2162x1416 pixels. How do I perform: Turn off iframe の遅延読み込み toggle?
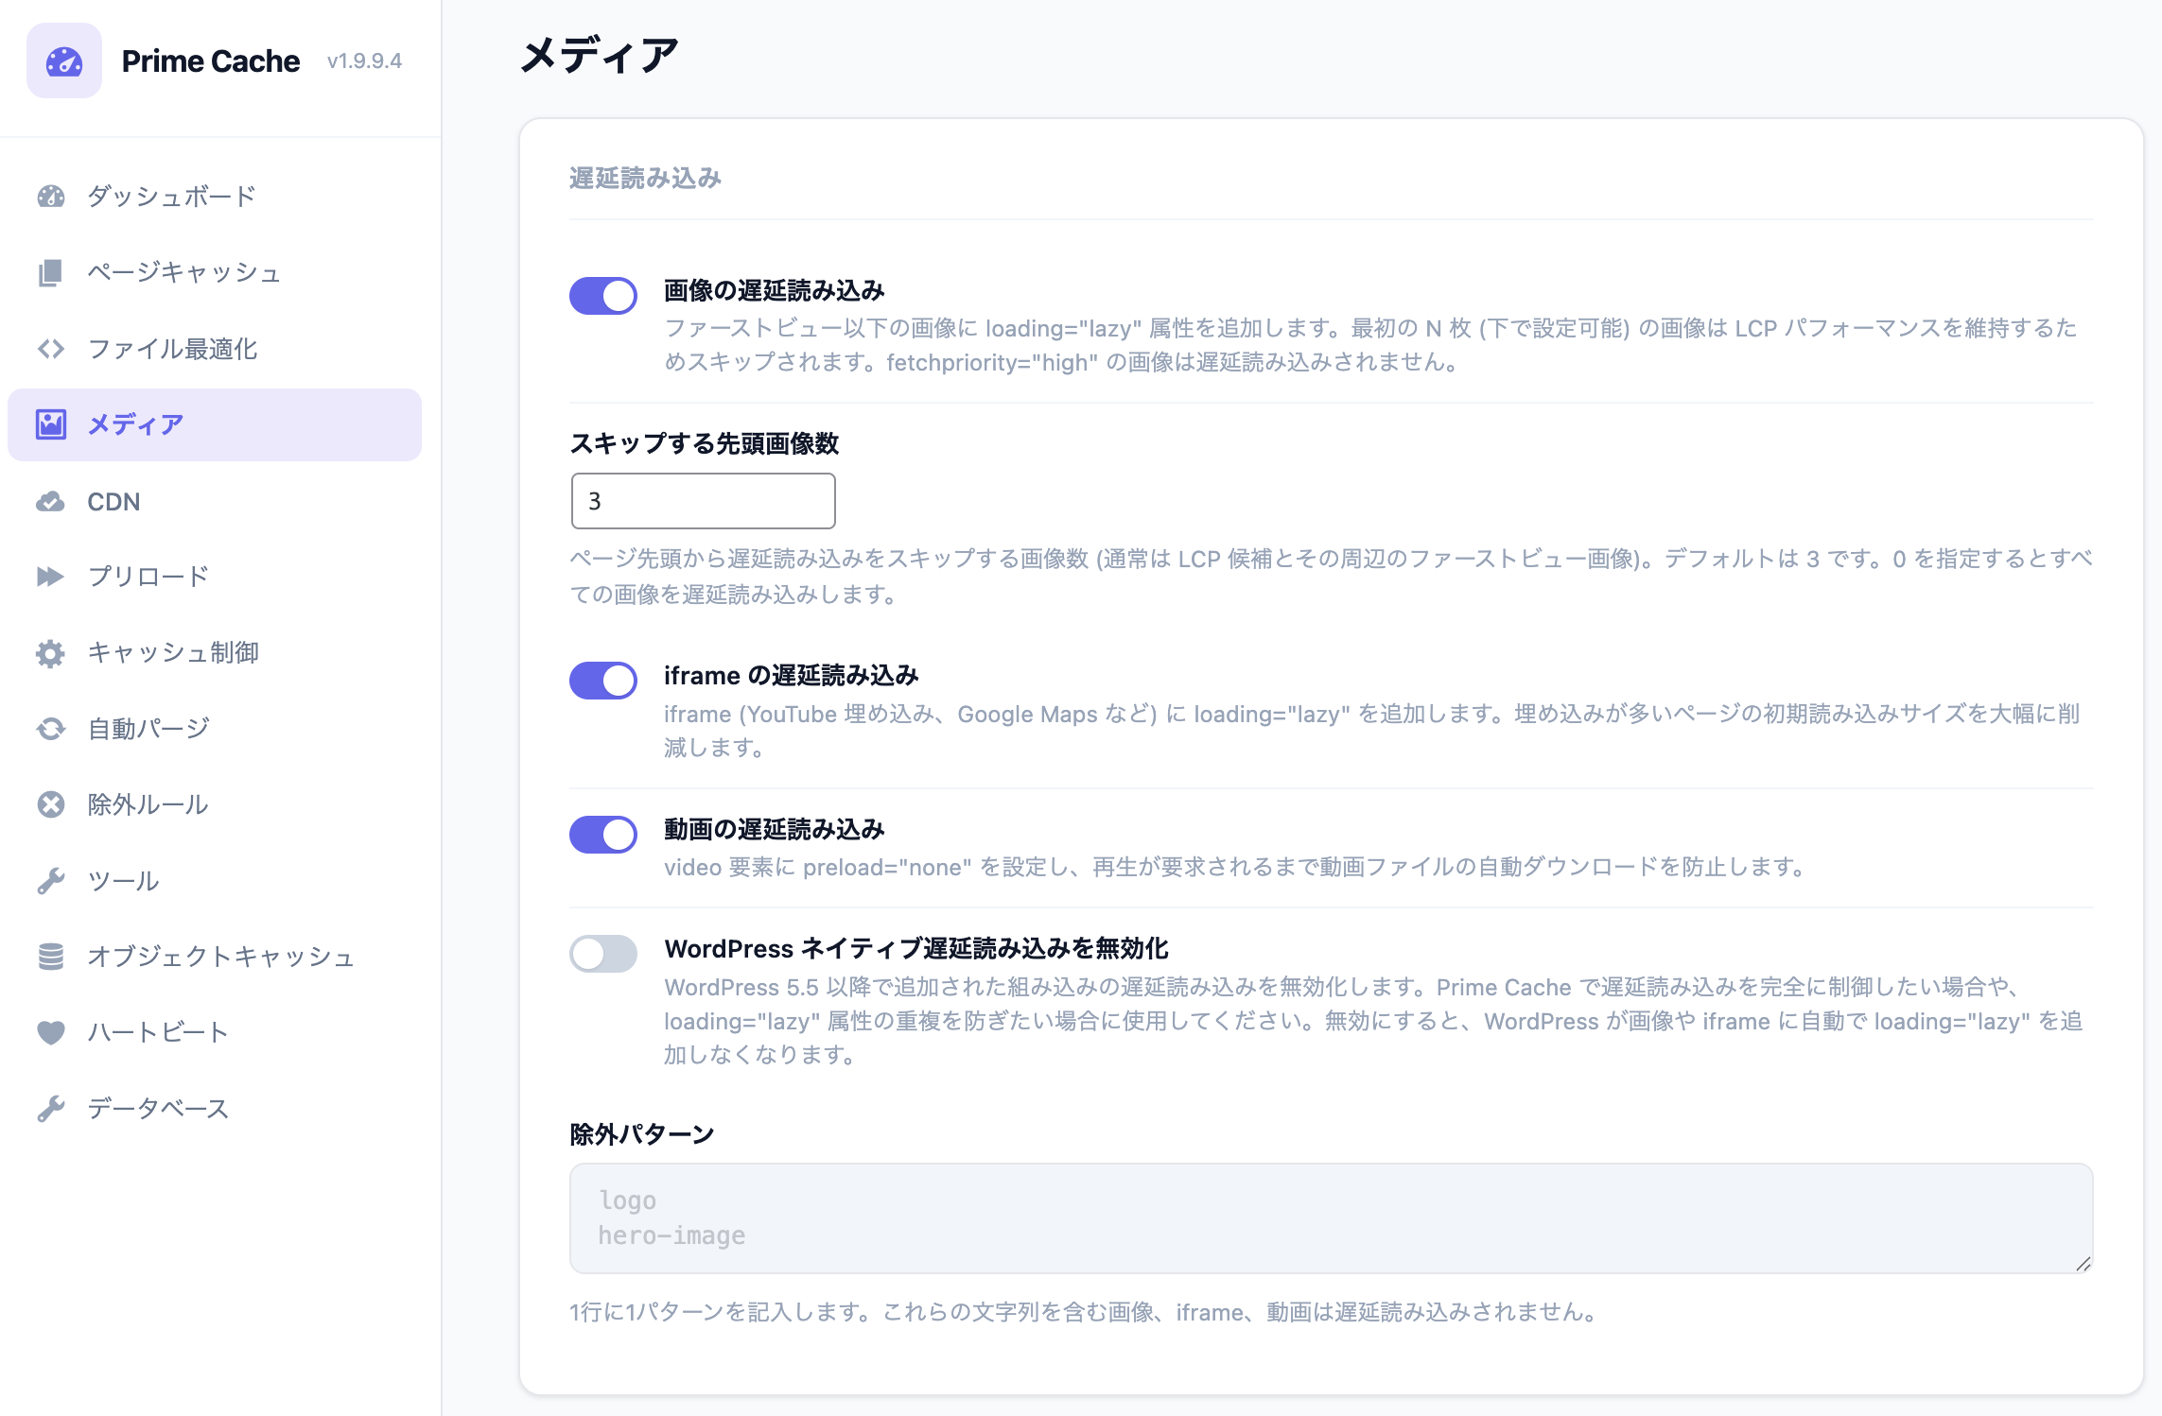[603, 681]
